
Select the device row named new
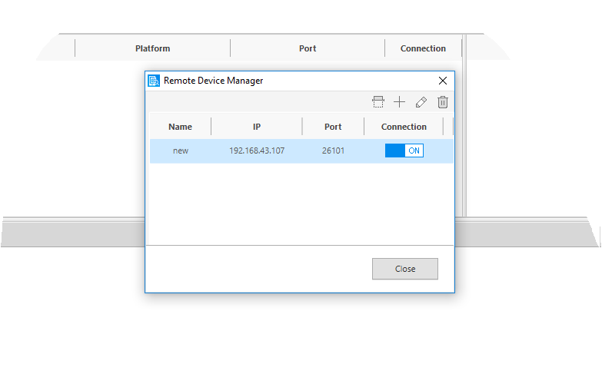click(x=181, y=150)
